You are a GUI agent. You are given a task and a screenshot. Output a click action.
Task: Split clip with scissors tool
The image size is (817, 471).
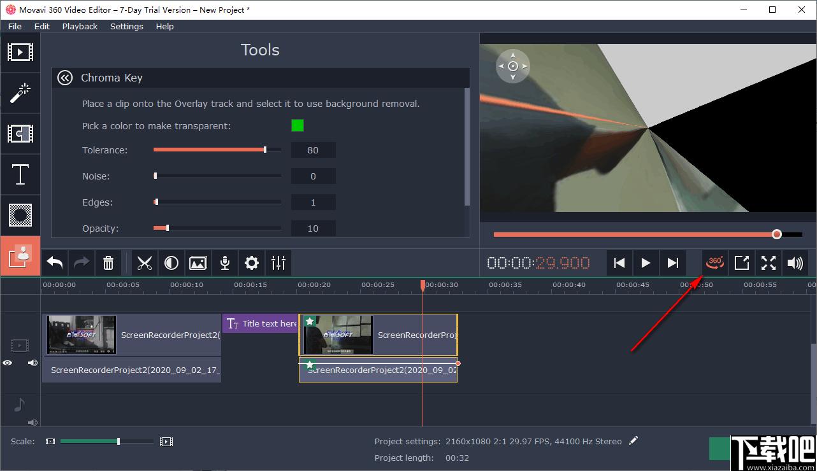[145, 263]
